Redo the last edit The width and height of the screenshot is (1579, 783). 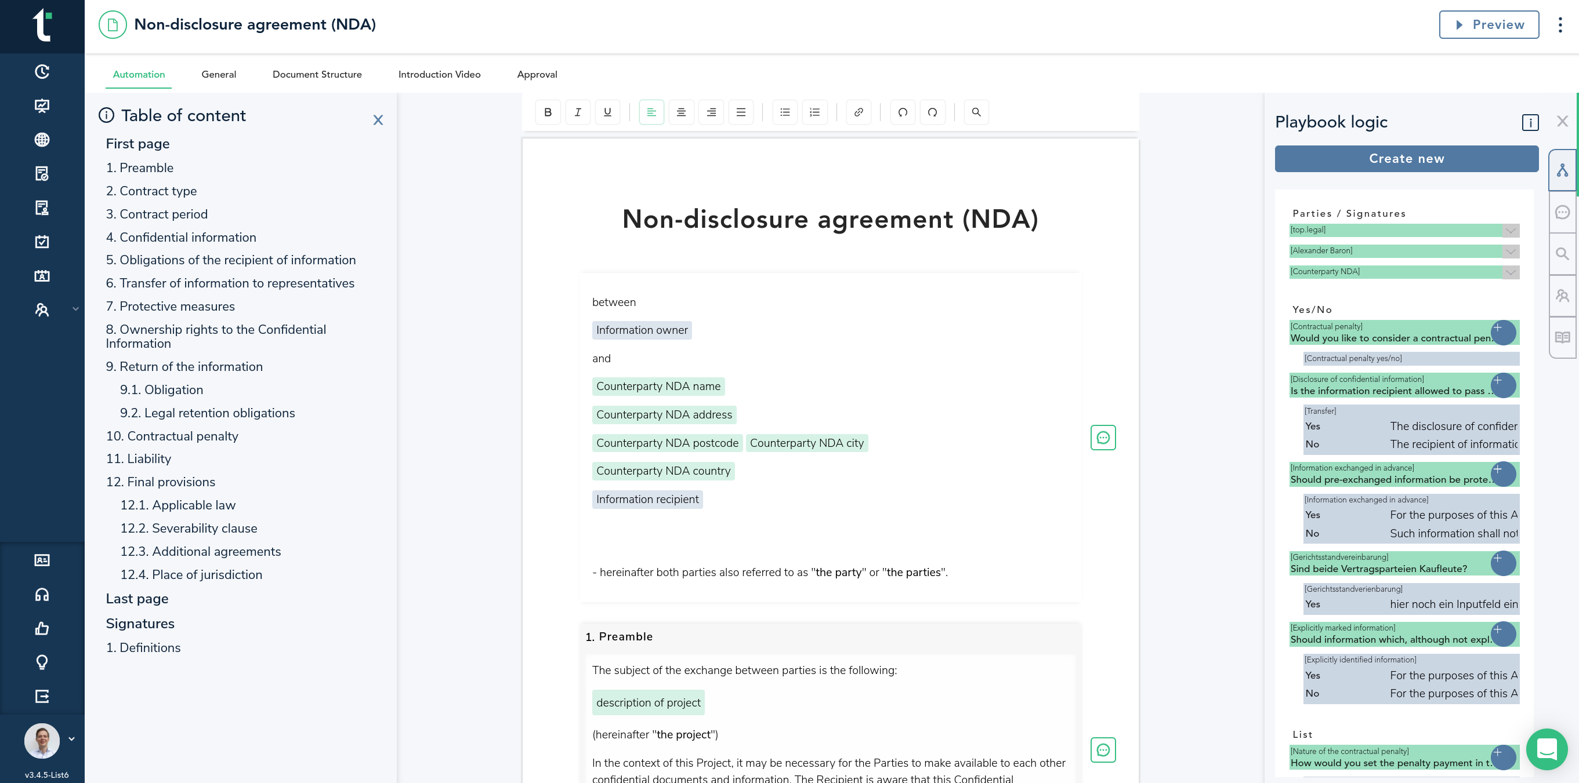click(932, 112)
